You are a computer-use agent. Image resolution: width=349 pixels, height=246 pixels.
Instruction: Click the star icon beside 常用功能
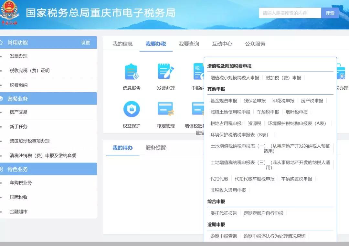click(x=1, y=43)
